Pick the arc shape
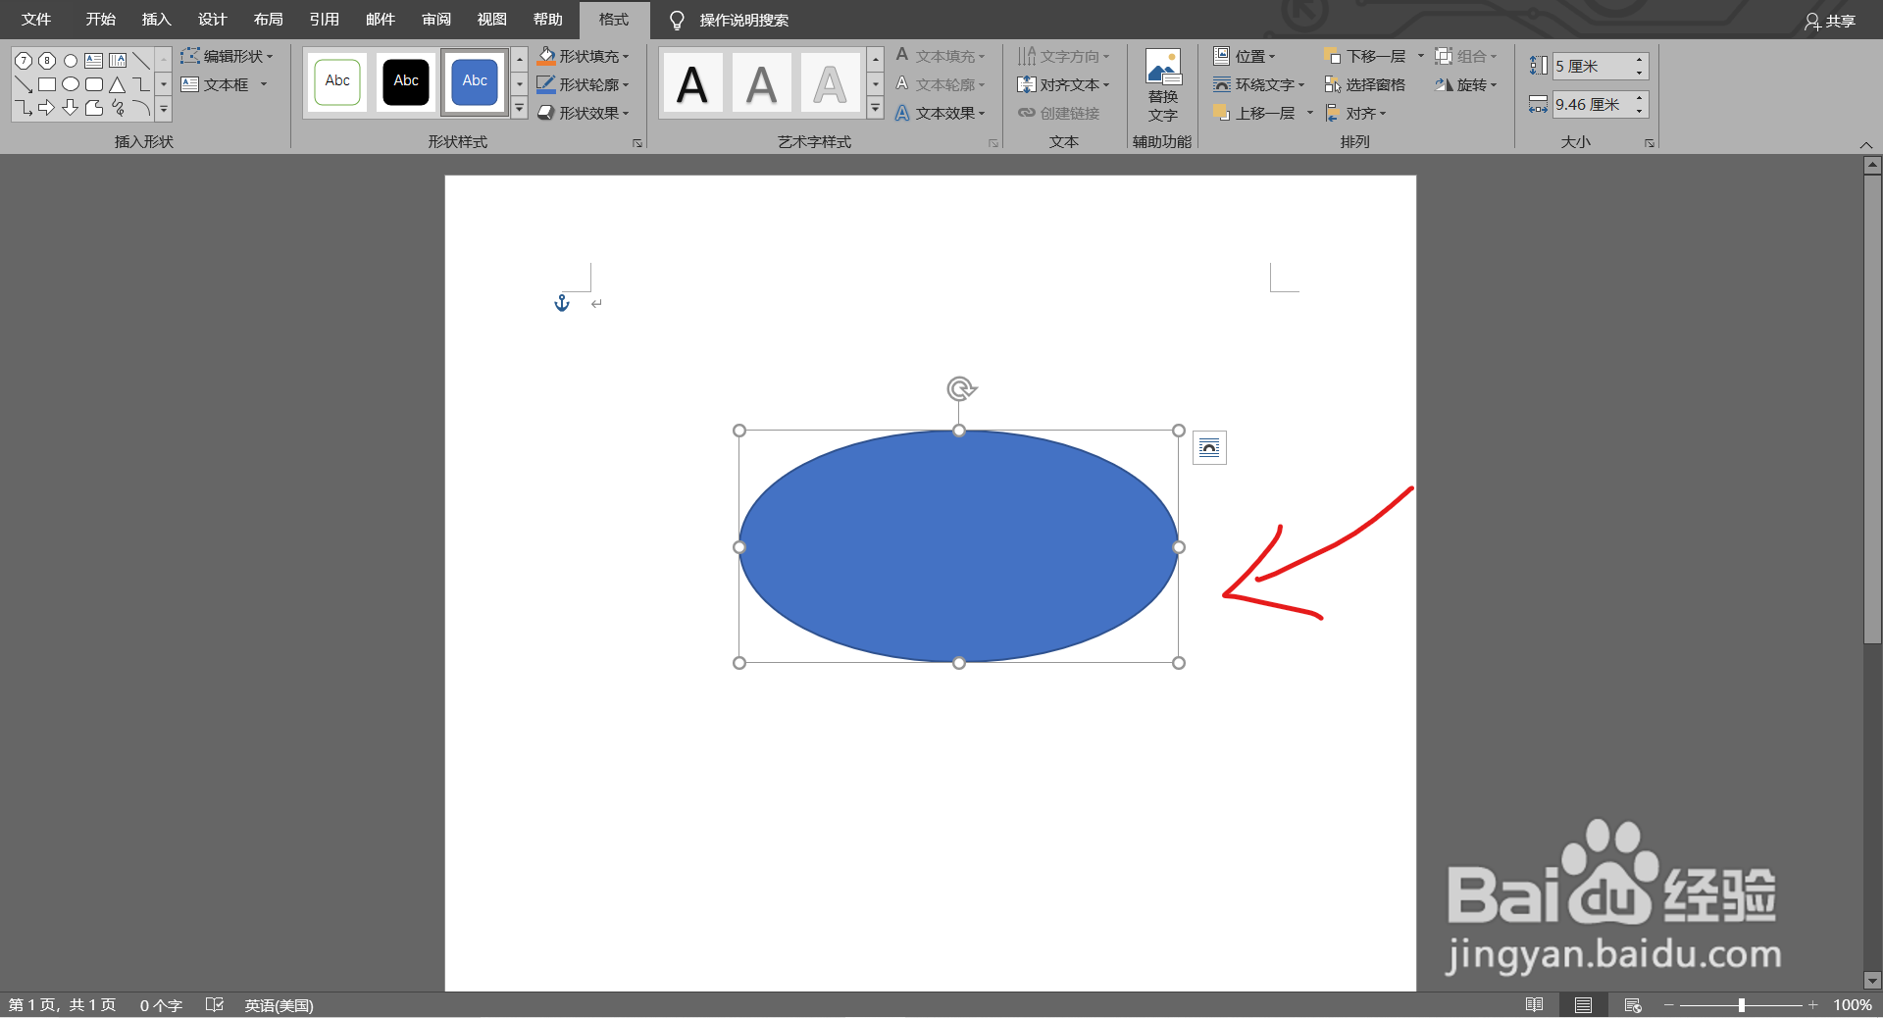1883x1018 pixels. pos(141,108)
